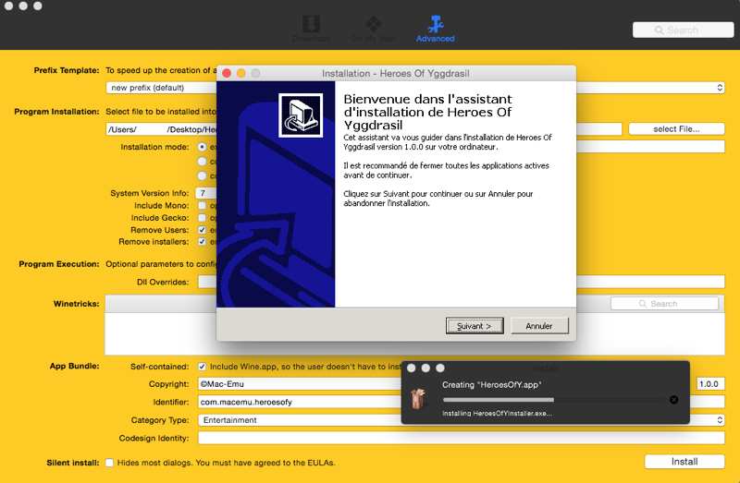Screen dimensions: 740x483
Task: Select the first Installation mode radio
Action: coord(202,147)
